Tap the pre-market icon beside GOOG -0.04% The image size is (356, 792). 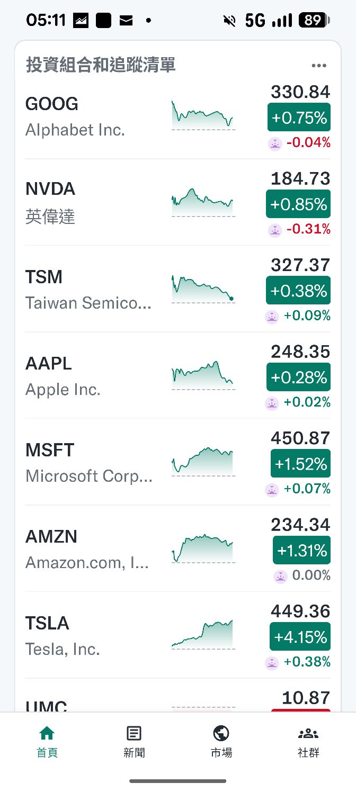pyautogui.click(x=275, y=143)
